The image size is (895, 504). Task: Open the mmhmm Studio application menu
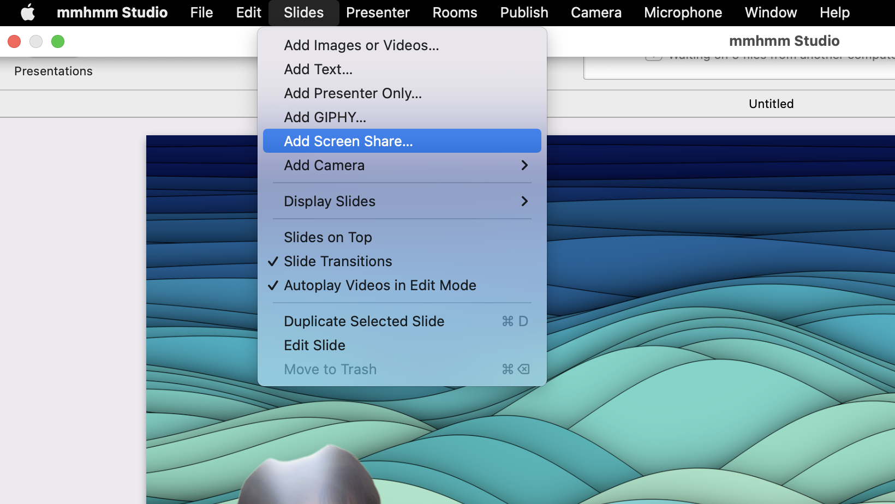pos(112,13)
